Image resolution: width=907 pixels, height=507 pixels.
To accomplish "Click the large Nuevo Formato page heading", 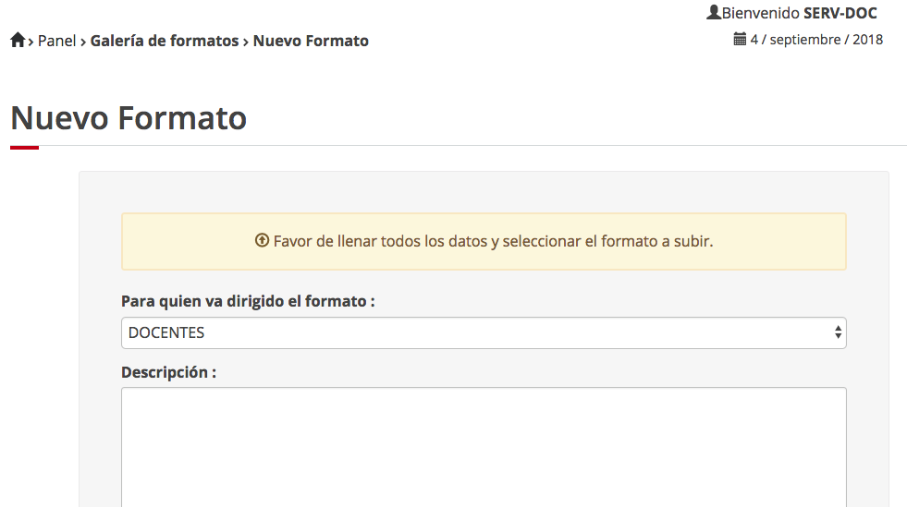I will coord(129,118).
